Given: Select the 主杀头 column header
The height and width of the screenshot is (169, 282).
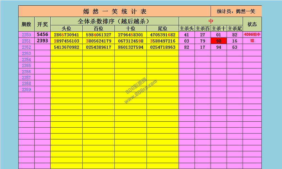Looking at the screenshot, I should tap(187, 28).
